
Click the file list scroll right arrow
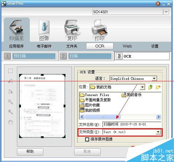[x=158, y=117]
